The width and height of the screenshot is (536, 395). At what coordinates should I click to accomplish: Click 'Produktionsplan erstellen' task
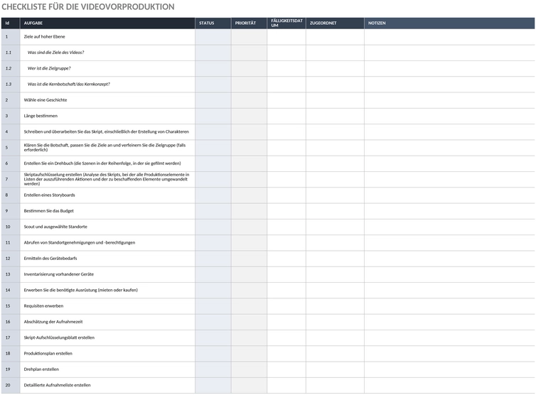pyautogui.click(x=48, y=353)
